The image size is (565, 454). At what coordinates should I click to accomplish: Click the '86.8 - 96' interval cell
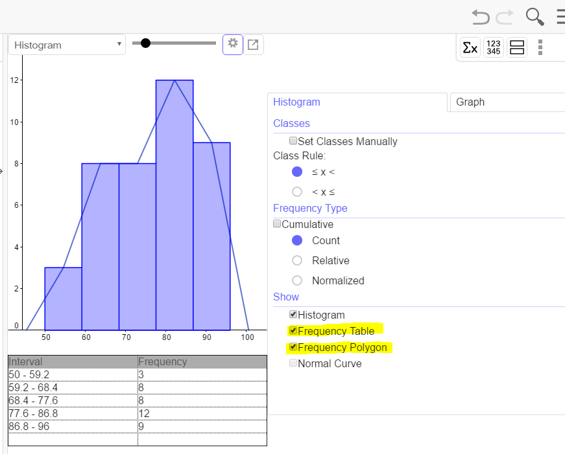point(73,427)
